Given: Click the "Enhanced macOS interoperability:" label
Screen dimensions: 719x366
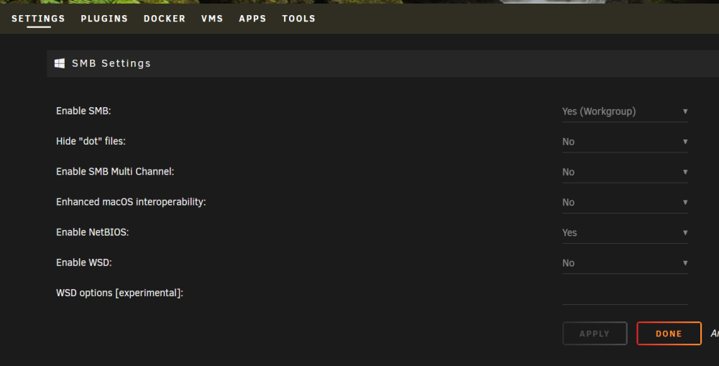Looking at the screenshot, I should [x=131, y=202].
